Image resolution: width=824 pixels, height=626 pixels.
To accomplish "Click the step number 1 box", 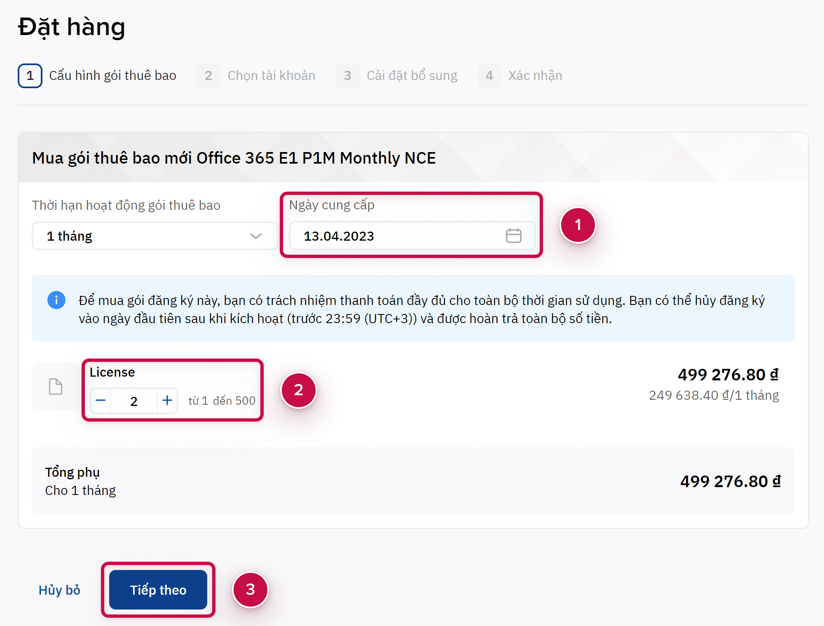I will click(30, 76).
